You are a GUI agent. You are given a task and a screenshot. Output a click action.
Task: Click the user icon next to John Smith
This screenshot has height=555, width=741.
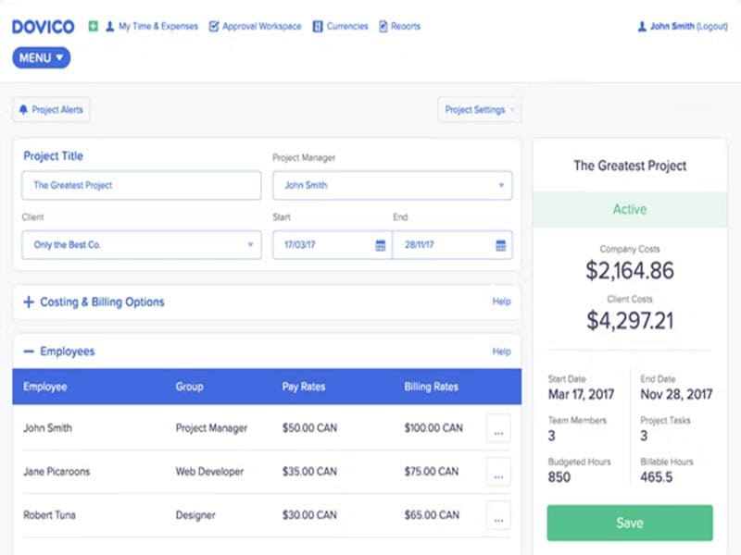[642, 26]
